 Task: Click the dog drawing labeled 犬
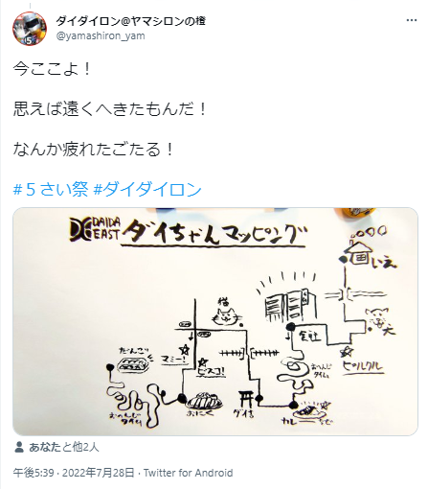[x=377, y=319]
